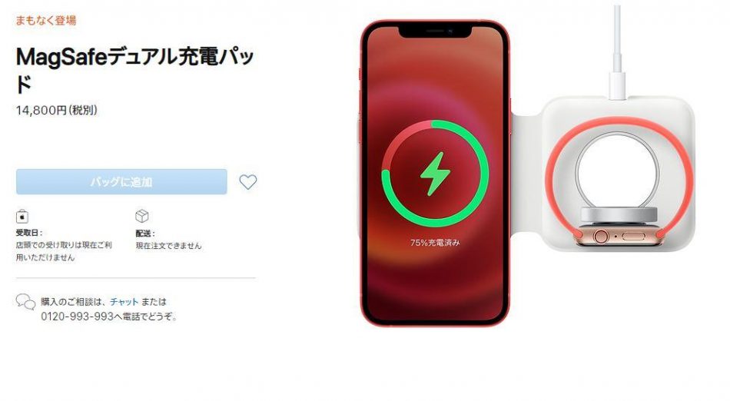Click the green lightning bolt charging icon
Image resolution: width=730 pixels, height=401 pixels.
click(x=435, y=174)
